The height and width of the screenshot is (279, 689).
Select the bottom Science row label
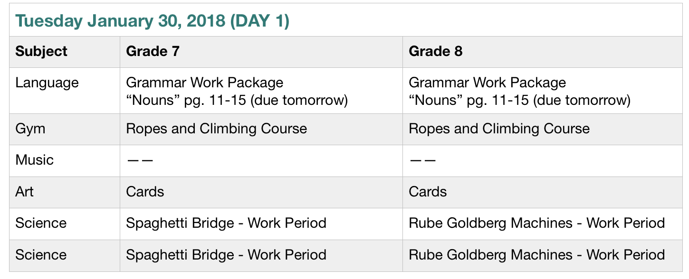(41, 255)
